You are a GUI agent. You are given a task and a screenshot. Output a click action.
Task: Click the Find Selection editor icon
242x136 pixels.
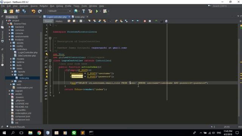tap(89, 21)
